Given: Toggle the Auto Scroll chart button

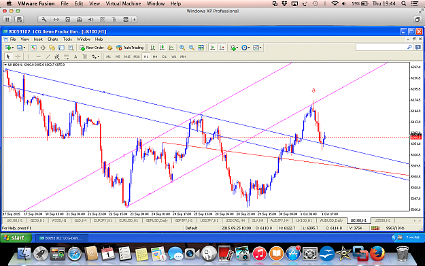Looking at the screenshot, I should pyautogui.click(x=212, y=48).
